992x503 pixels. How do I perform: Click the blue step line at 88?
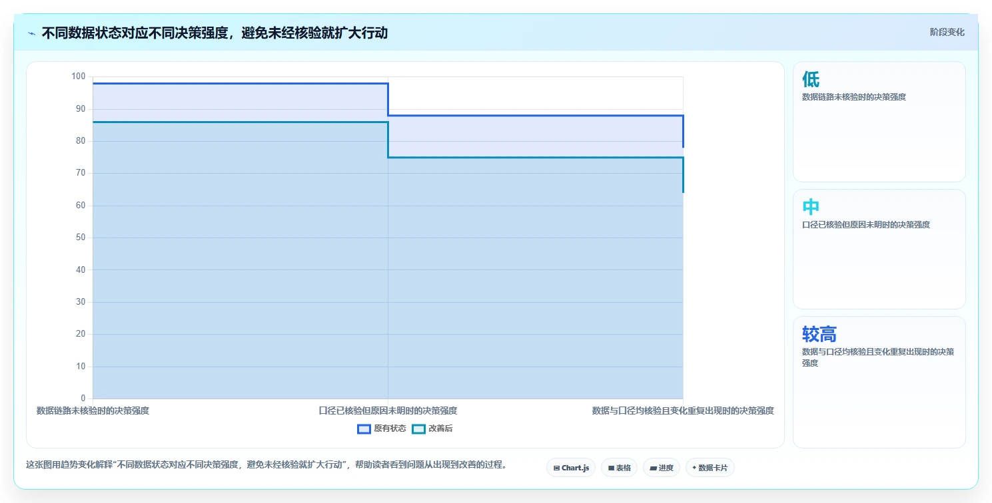[x=536, y=116]
